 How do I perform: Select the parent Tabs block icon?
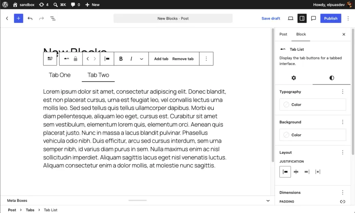point(50,58)
